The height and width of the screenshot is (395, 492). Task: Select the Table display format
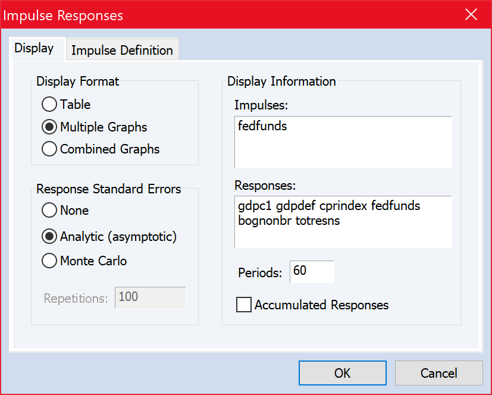(49, 105)
